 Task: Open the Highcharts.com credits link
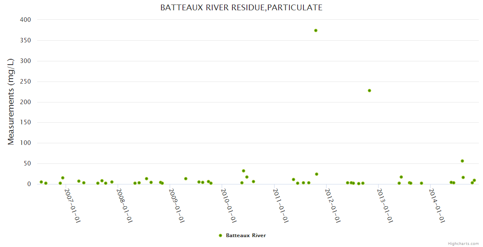(463, 244)
